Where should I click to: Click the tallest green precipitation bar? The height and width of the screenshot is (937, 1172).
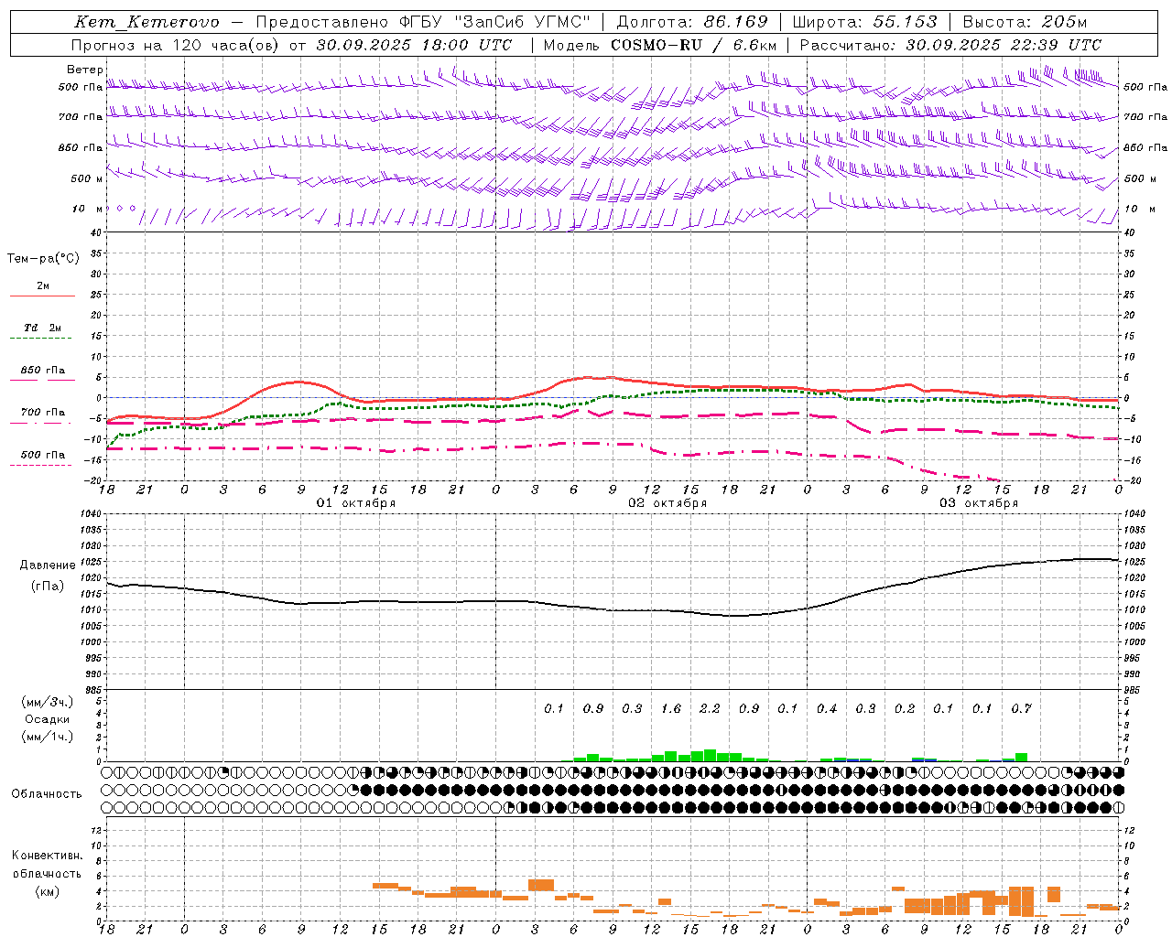click(710, 756)
